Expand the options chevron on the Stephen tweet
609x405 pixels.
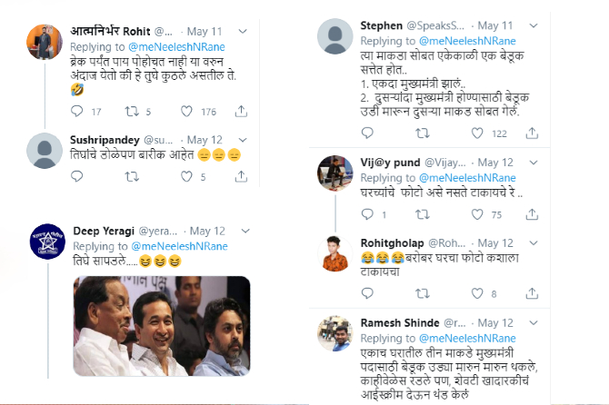coord(534,25)
